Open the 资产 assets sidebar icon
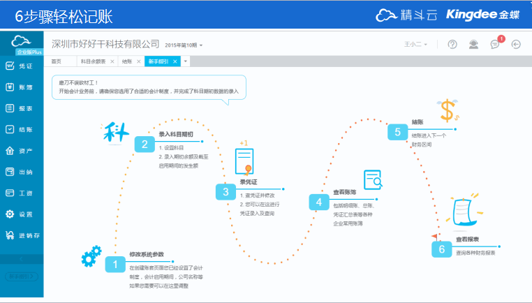 pos(10,151)
